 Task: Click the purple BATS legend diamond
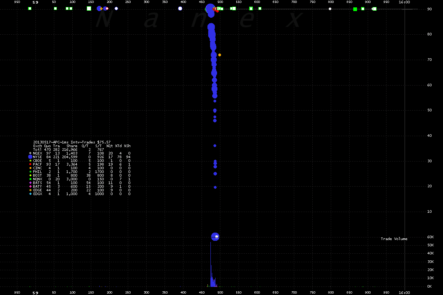(30, 183)
